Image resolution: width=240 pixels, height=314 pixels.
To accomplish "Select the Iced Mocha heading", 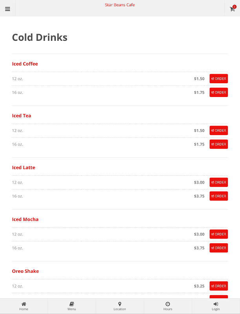I will [25, 219].
